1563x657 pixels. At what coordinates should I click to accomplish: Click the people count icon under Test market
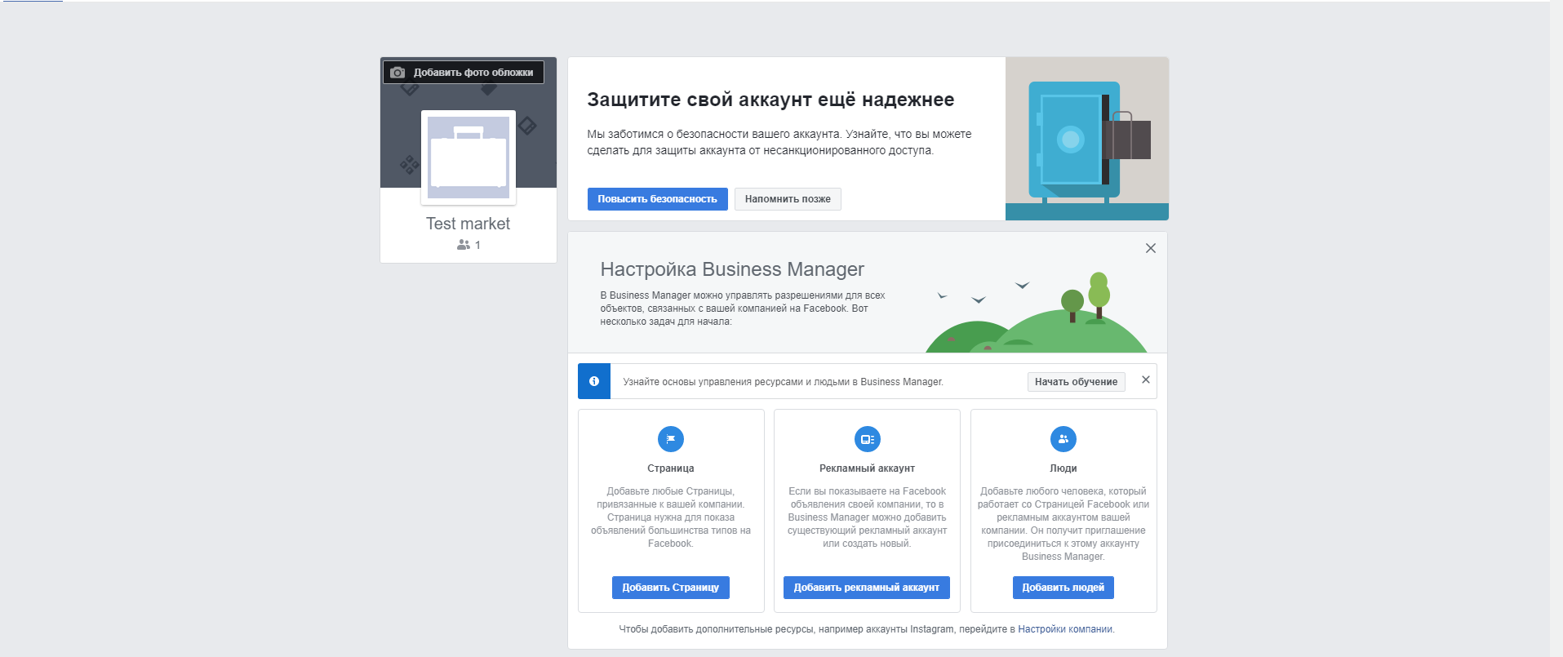pyautogui.click(x=464, y=245)
